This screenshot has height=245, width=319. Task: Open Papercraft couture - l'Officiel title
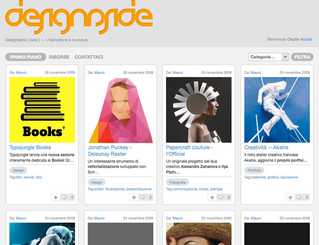pos(189,151)
